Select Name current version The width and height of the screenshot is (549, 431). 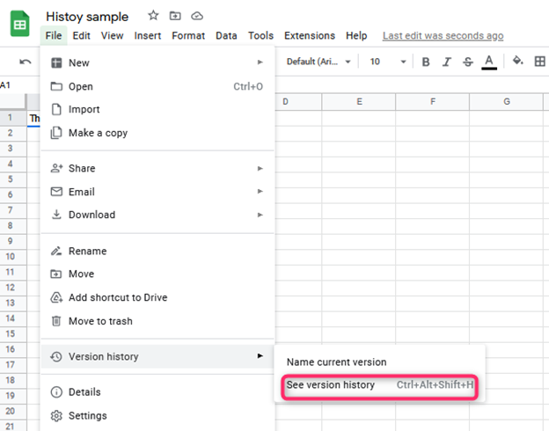(x=336, y=362)
